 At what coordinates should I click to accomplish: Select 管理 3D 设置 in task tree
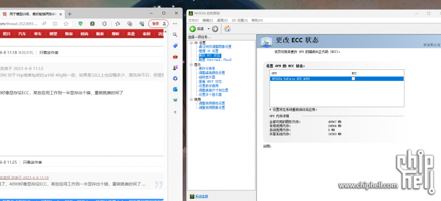(x=208, y=51)
